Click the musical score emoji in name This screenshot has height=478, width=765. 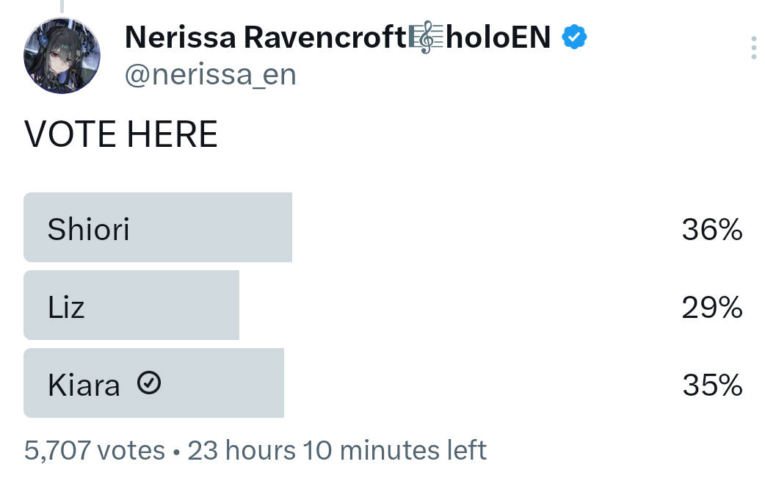point(426,37)
